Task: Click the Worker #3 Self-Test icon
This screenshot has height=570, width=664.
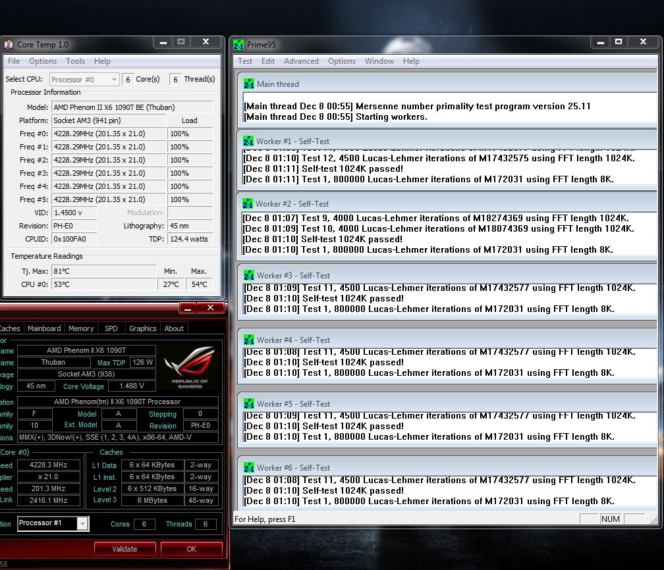Action: [x=249, y=276]
